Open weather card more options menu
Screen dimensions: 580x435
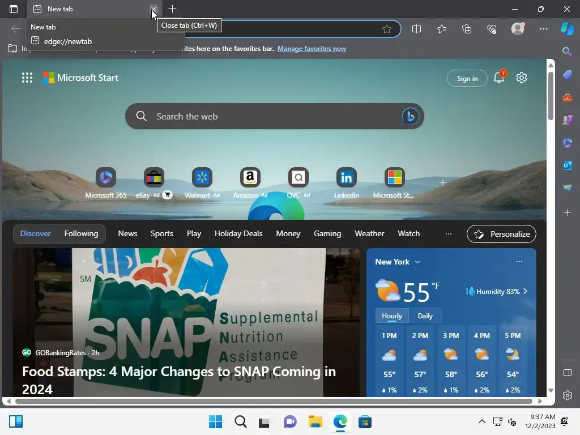click(519, 262)
